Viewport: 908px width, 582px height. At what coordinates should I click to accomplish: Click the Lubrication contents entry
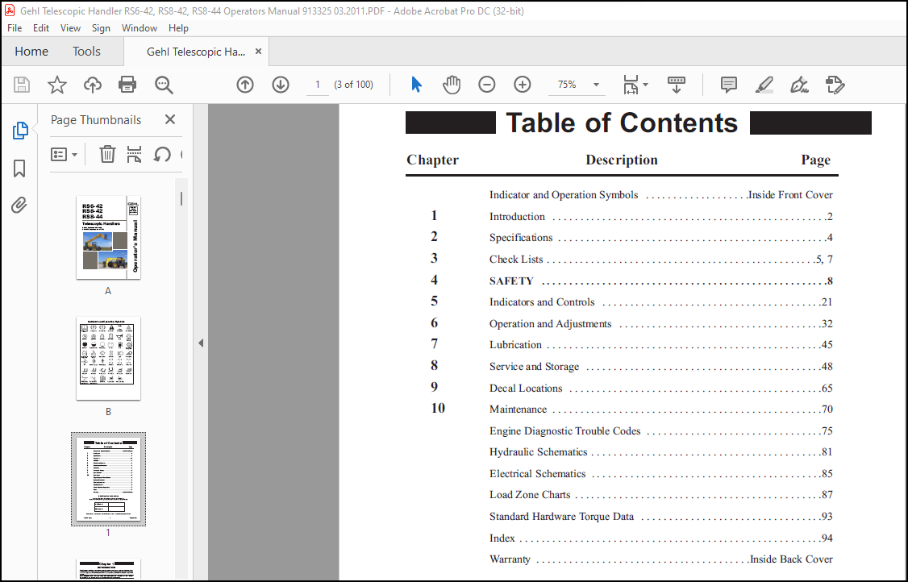tap(660, 344)
